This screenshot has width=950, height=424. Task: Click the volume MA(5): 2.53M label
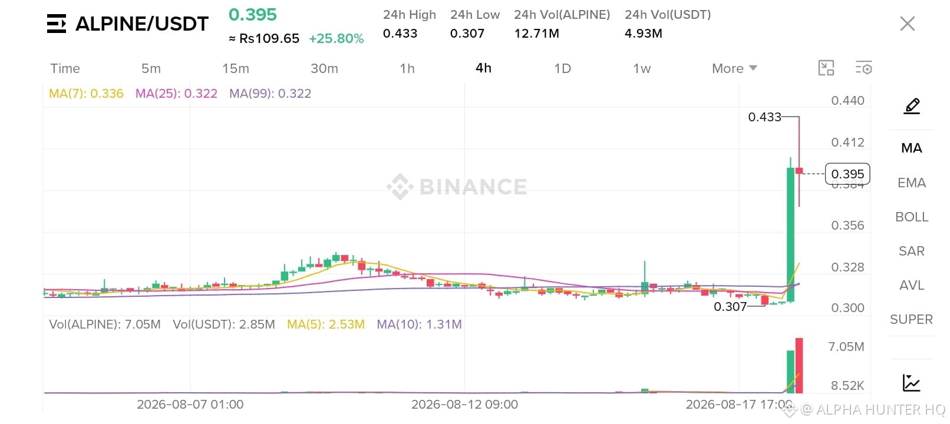coord(326,324)
